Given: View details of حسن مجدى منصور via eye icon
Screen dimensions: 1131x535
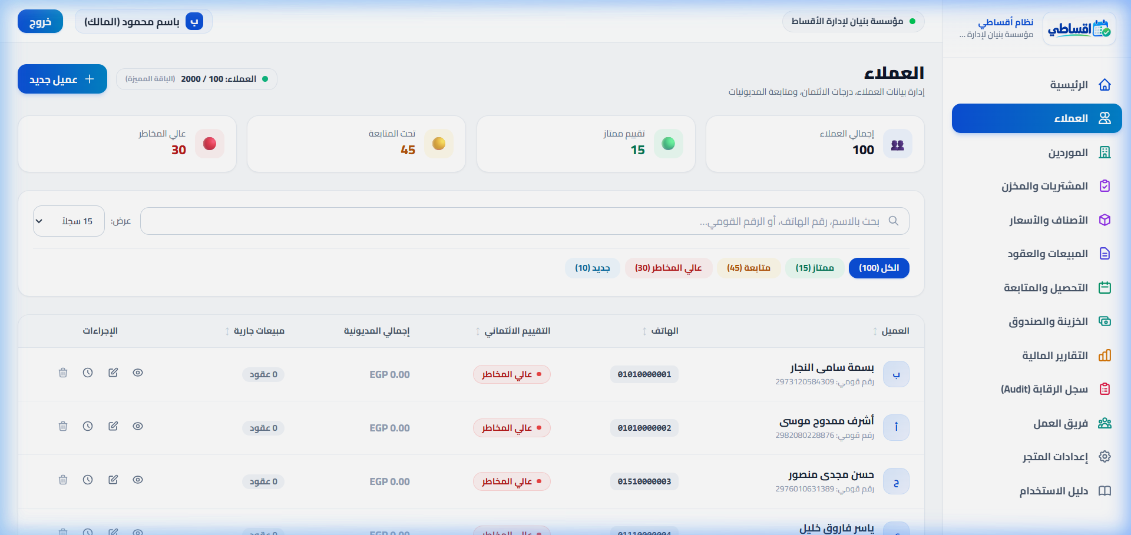Looking at the screenshot, I should [x=138, y=480].
